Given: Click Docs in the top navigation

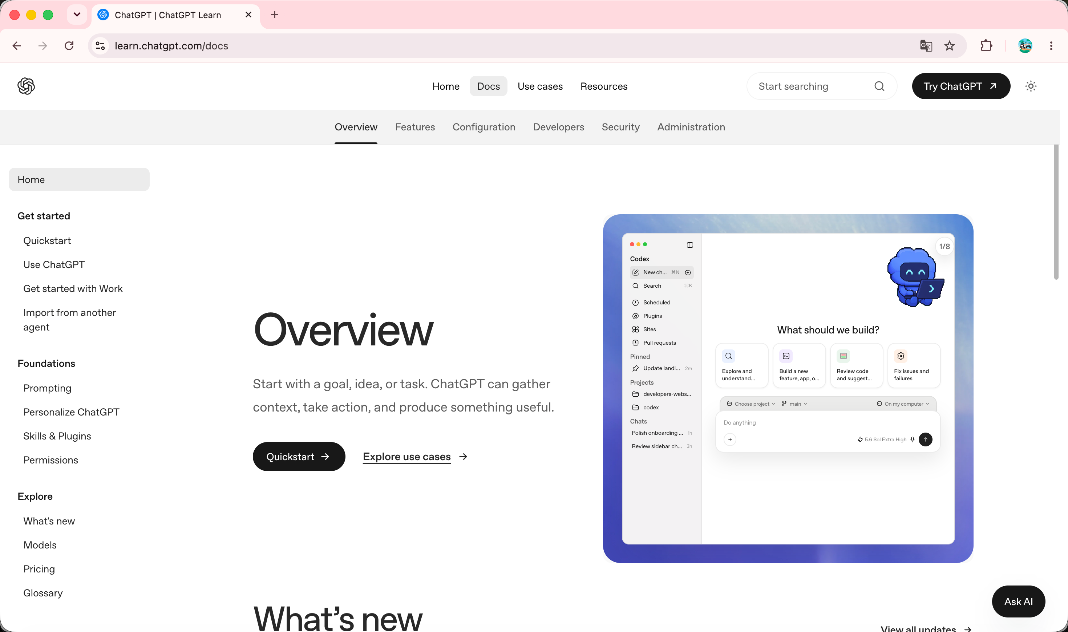Looking at the screenshot, I should (x=489, y=86).
